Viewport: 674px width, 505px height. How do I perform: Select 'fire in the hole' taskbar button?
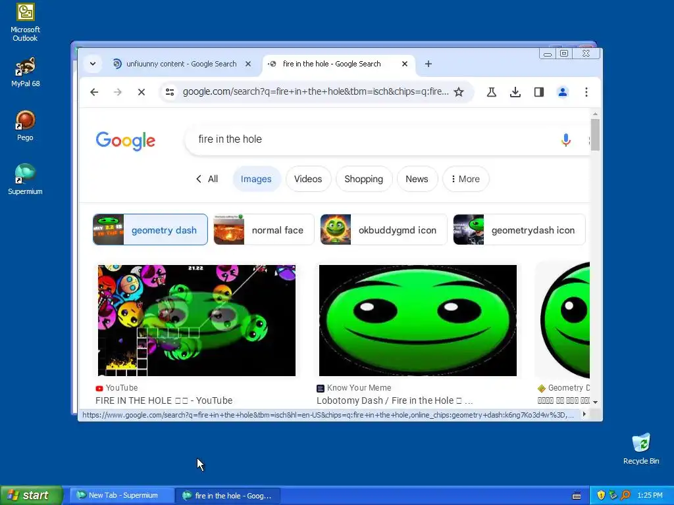[x=228, y=496]
